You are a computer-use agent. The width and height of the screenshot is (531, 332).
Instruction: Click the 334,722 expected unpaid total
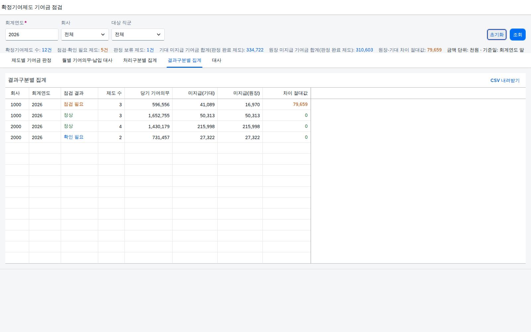pyautogui.click(x=255, y=50)
